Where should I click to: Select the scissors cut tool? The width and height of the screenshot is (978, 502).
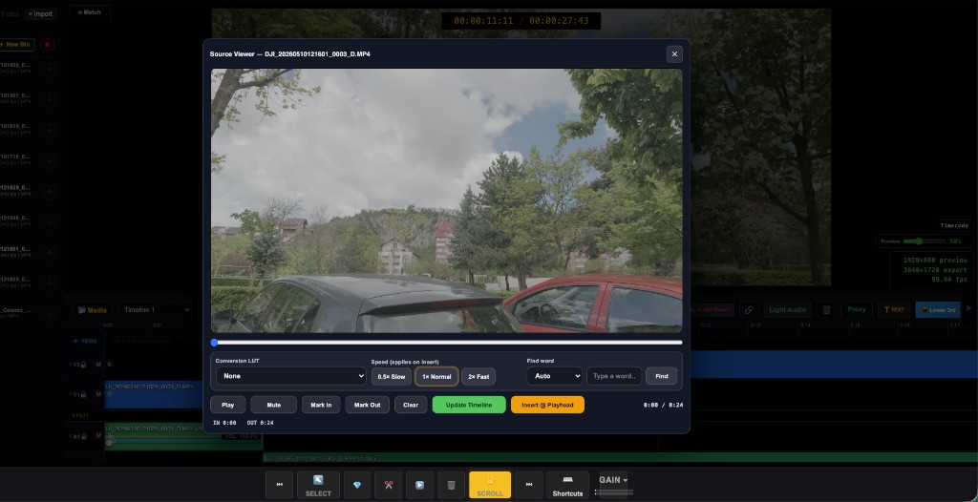coord(388,485)
